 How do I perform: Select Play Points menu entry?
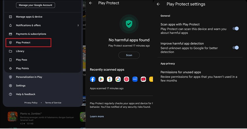(x=23, y=68)
